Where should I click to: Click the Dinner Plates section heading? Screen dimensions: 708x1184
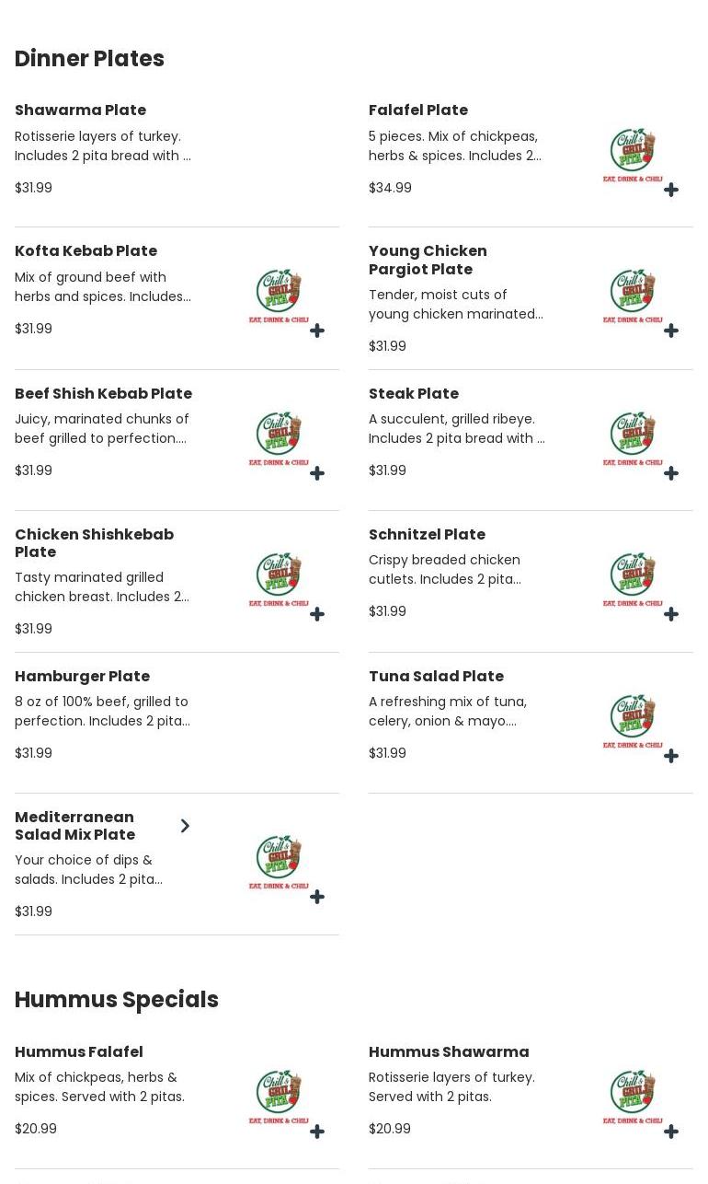pyautogui.click(x=89, y=59)
